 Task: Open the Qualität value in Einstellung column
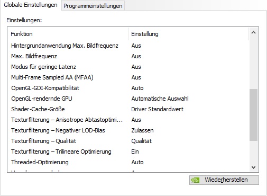click(x=141, y=141)
